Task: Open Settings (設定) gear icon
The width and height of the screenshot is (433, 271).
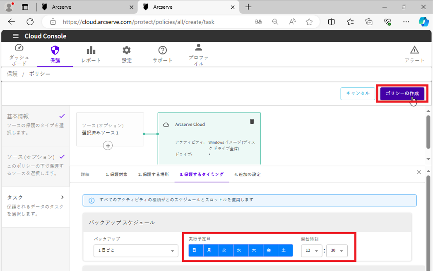Action: pyautogui.click(x=127, y=50)
